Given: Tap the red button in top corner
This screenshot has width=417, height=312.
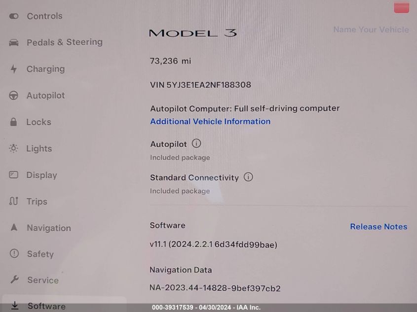Looking at the screenshot, I should coord(401,7).
